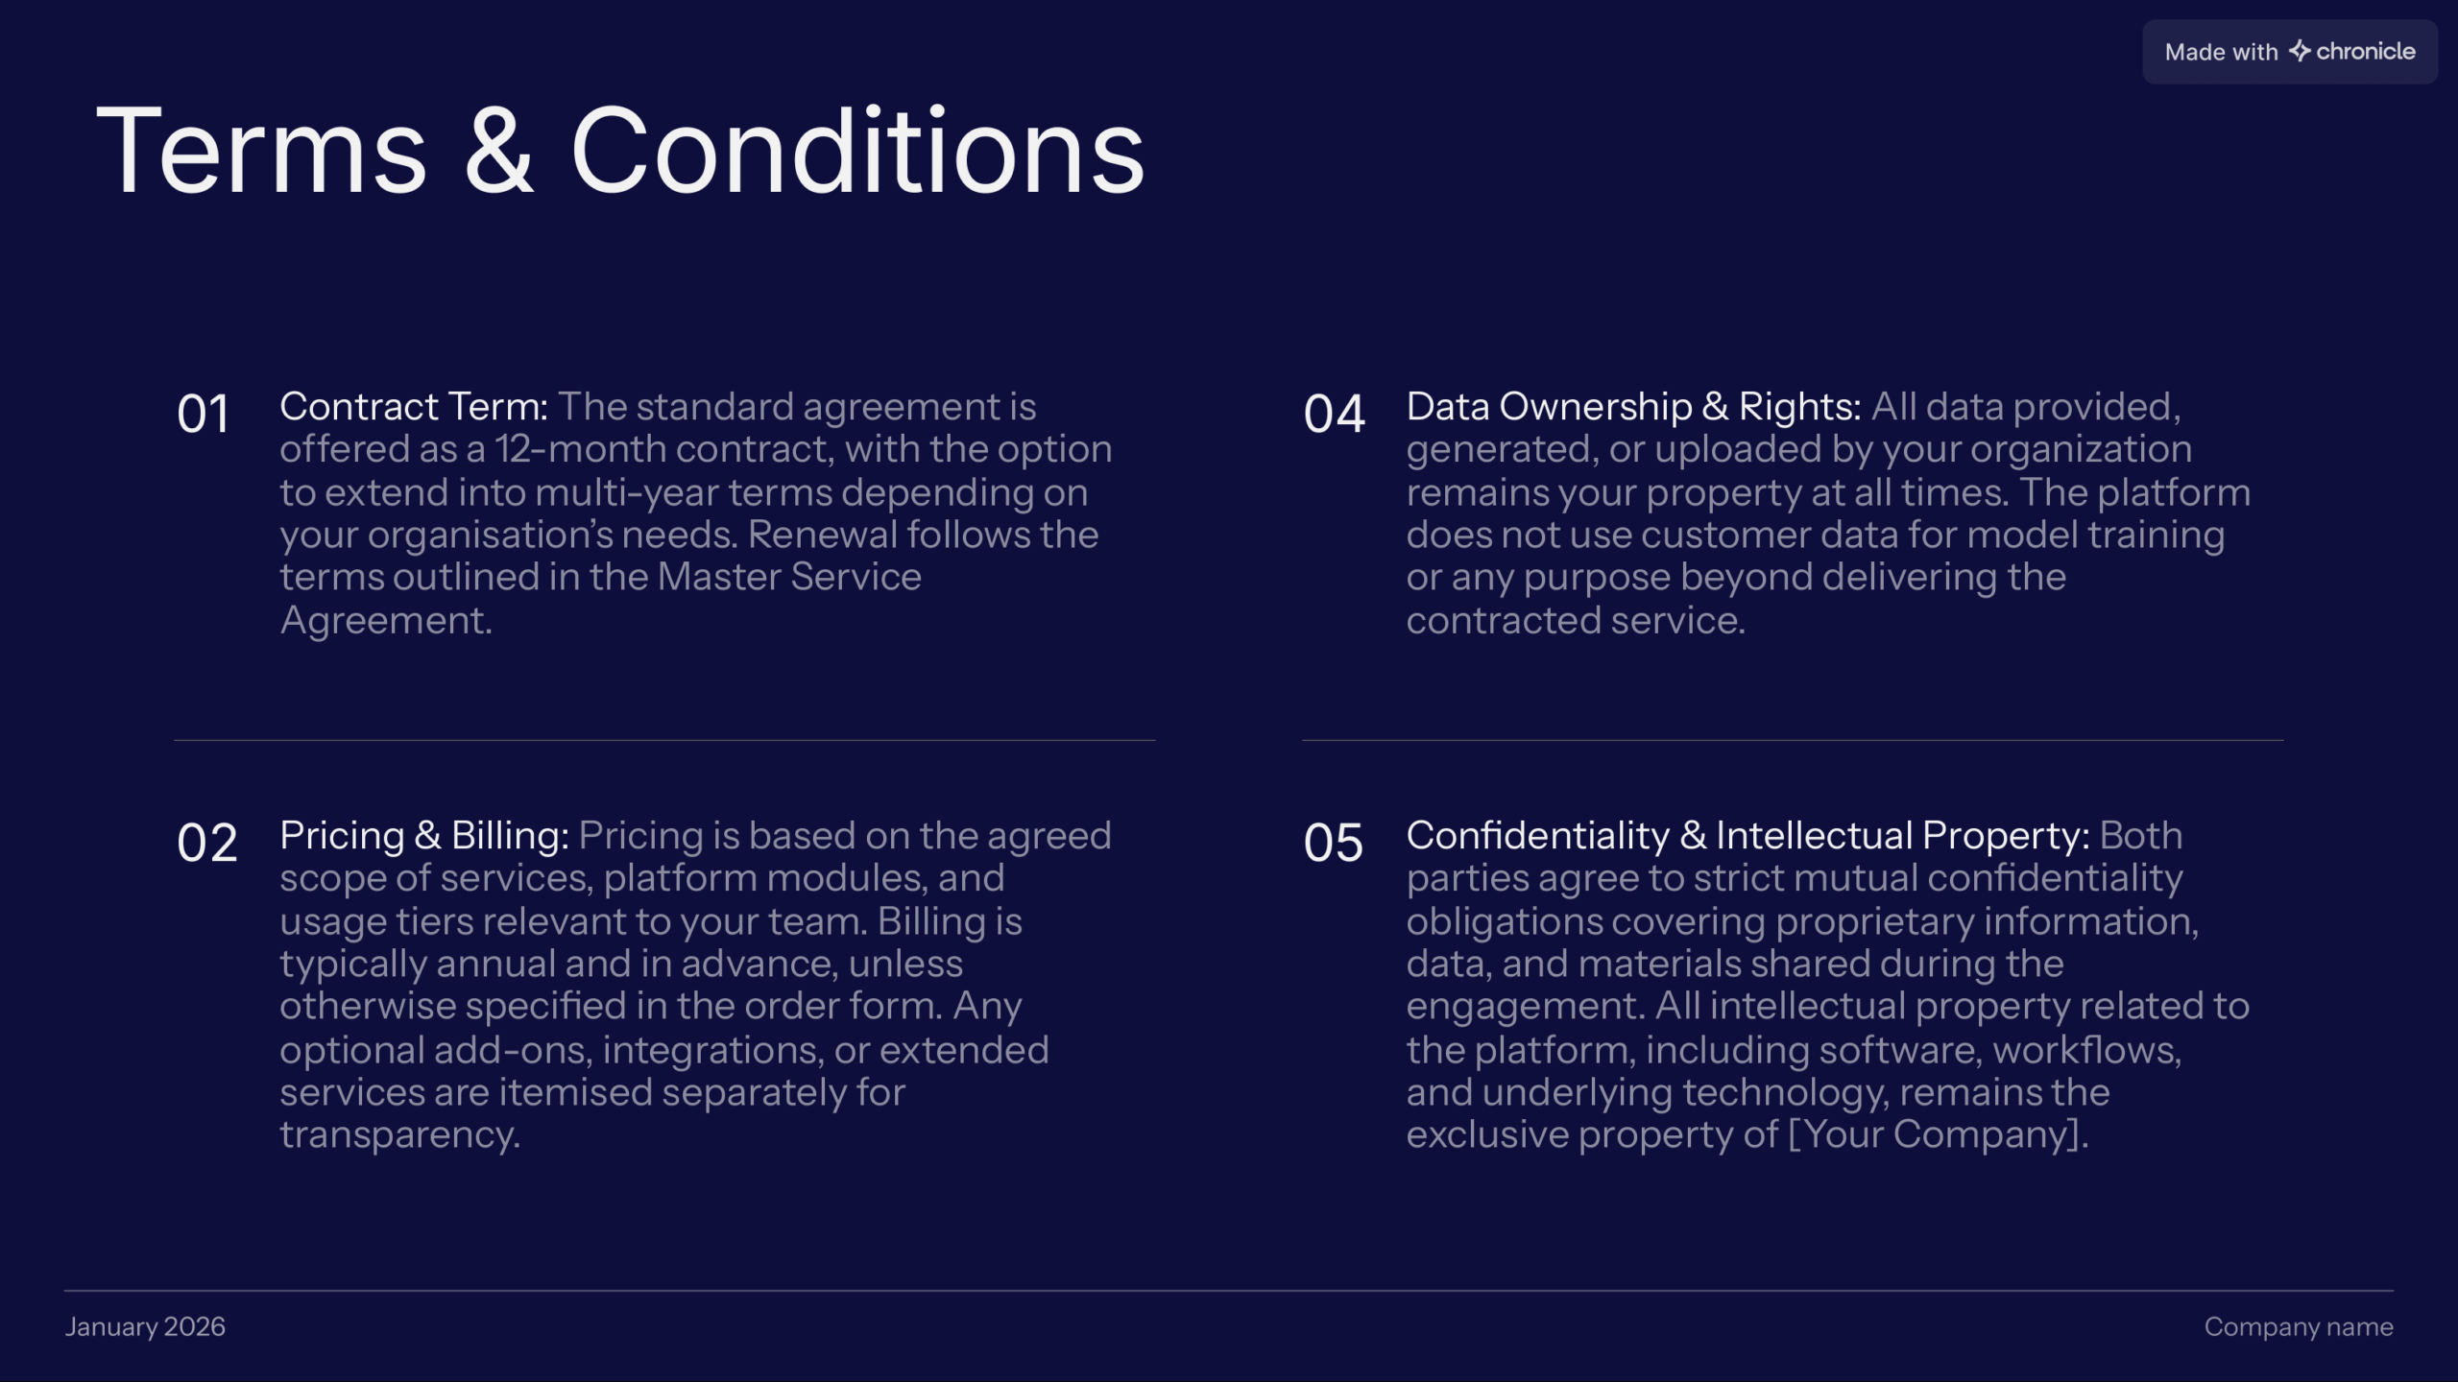
Task: Select the "Contract Term:" heading
Action: click(414, 407)
